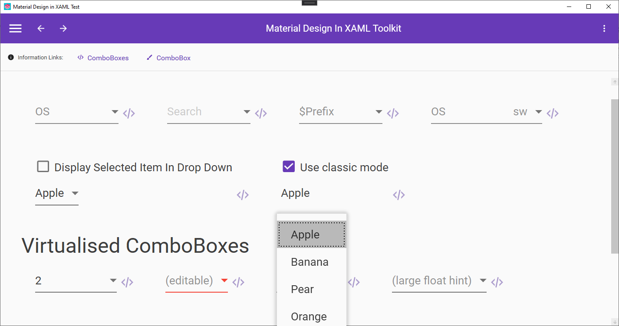Click the code icon next to $Prefix combo
This screenshot has height=326, width=619.
393,113
